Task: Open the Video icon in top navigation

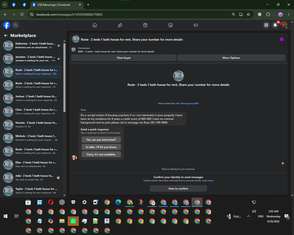Action: coord(145,25)
